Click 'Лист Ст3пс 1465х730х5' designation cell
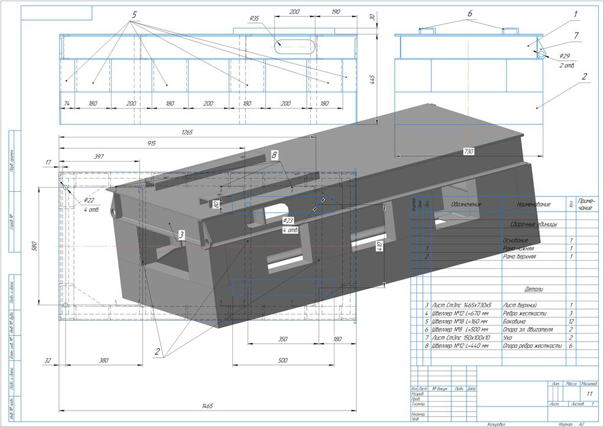Image resolution: width=604 pixels, height=427 pixels. (461, 305)
